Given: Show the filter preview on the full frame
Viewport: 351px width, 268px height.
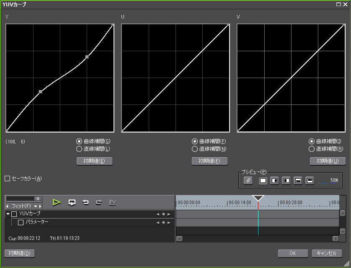Looking at the screenshot, I should click(x=263, y=180).
